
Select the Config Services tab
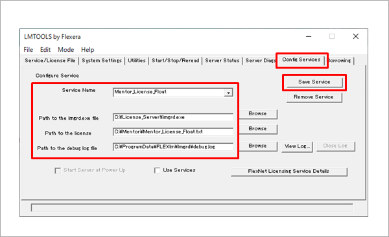301,60
